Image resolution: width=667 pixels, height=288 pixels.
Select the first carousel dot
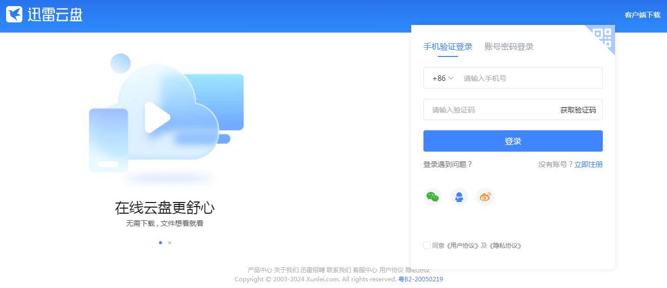[161, 243]
